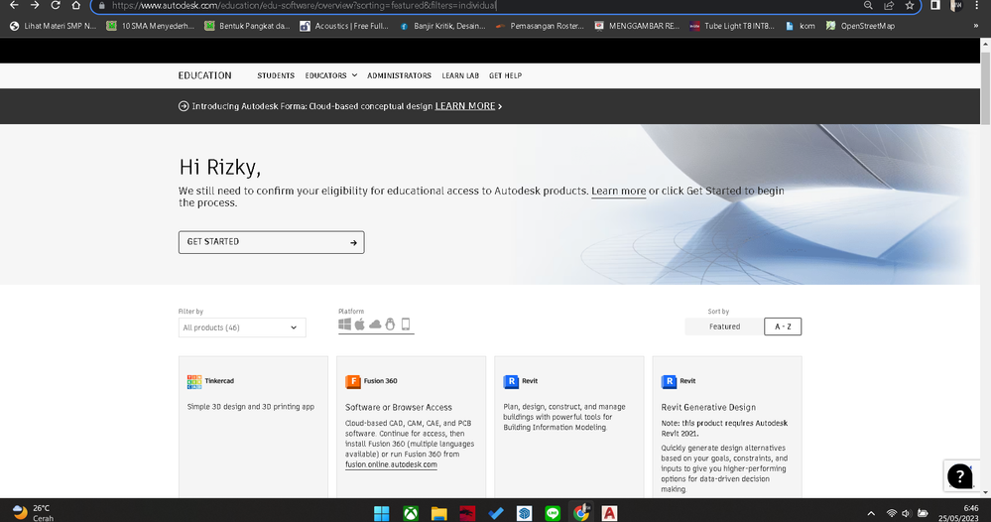Show hidden system tray icons
This screenshot has width=991, height=522.
[871, 513]
